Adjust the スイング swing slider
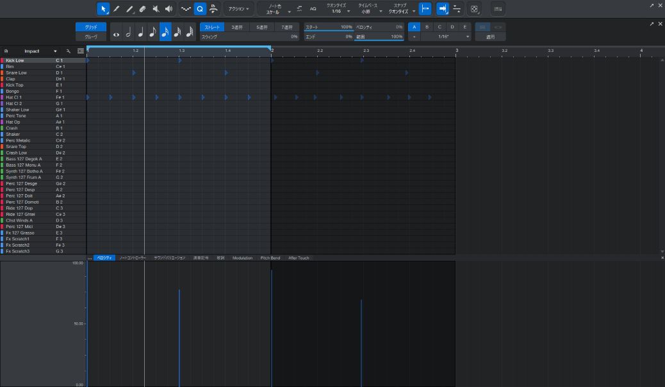The width and height of the screenshot is (665, 387). pos(249,37)
